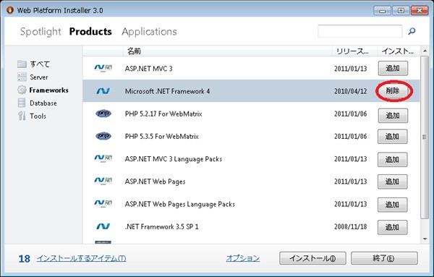Screen dimensions: 434x277
Task: Select the Server category
Action: (39, 77)
